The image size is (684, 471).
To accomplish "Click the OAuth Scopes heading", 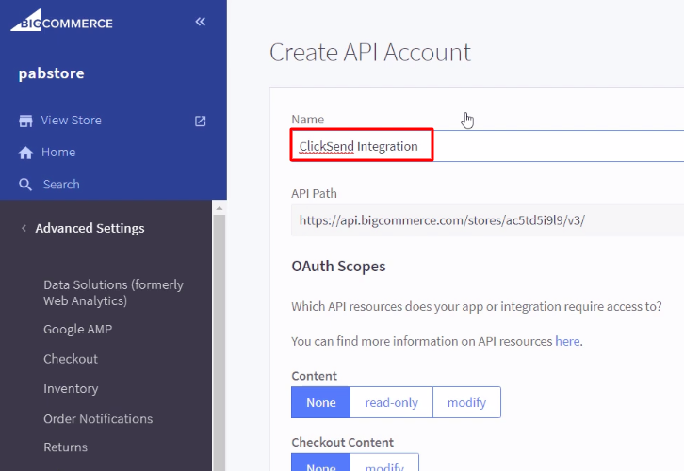I will tap(338, 266).
